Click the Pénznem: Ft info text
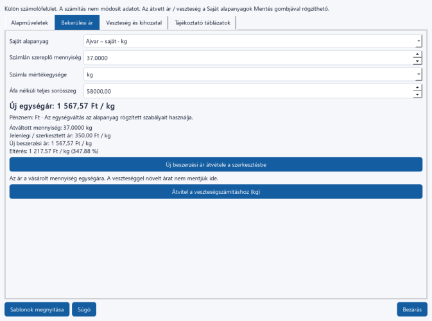Screen dimensions: 432x321 (x=101, y=117)
